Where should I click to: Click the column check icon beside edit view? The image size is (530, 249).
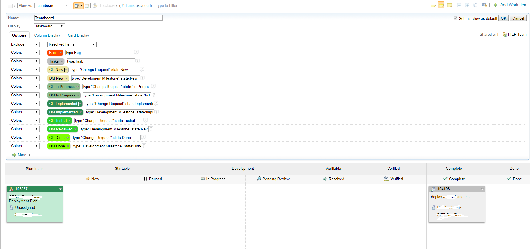(x=87, y=6)
